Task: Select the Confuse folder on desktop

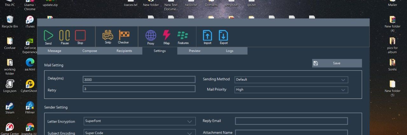Action: point(10,41)
